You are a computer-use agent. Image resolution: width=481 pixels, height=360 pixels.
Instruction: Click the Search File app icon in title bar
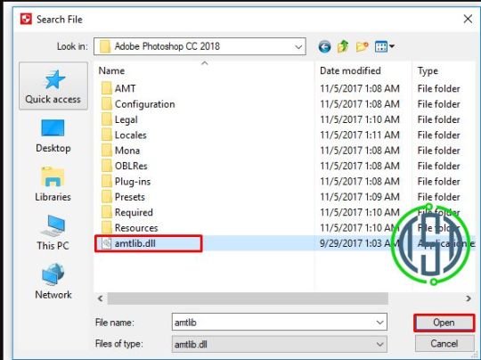coord(26,19)
